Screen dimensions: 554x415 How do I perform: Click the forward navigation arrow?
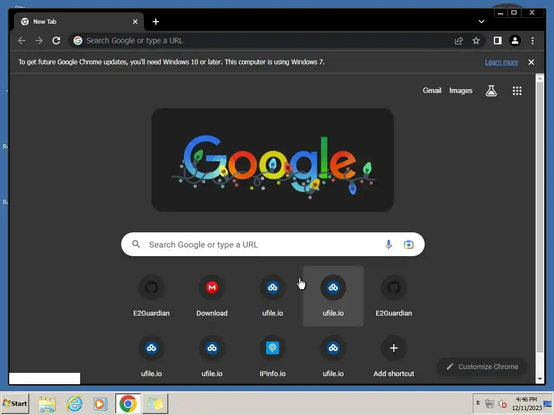[x=39, y=41]
